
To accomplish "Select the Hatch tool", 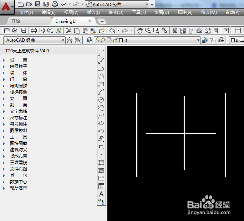I will (x=101, y=163).
